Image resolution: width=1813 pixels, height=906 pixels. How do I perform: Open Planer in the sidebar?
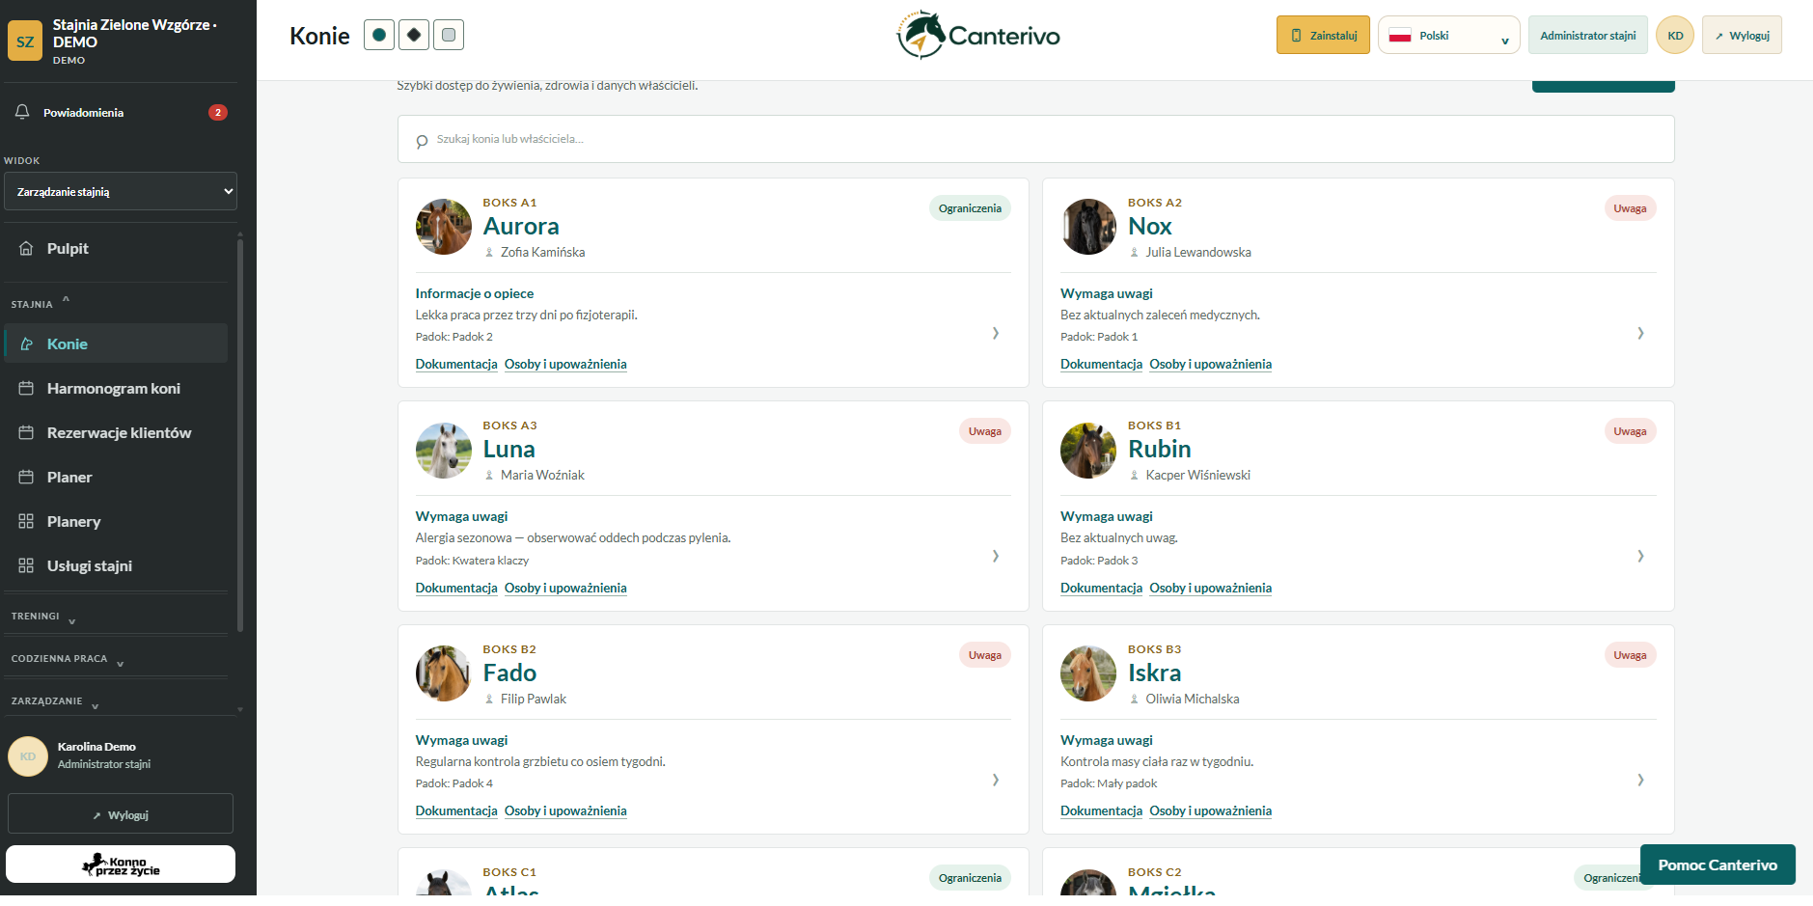coord(117,477)
